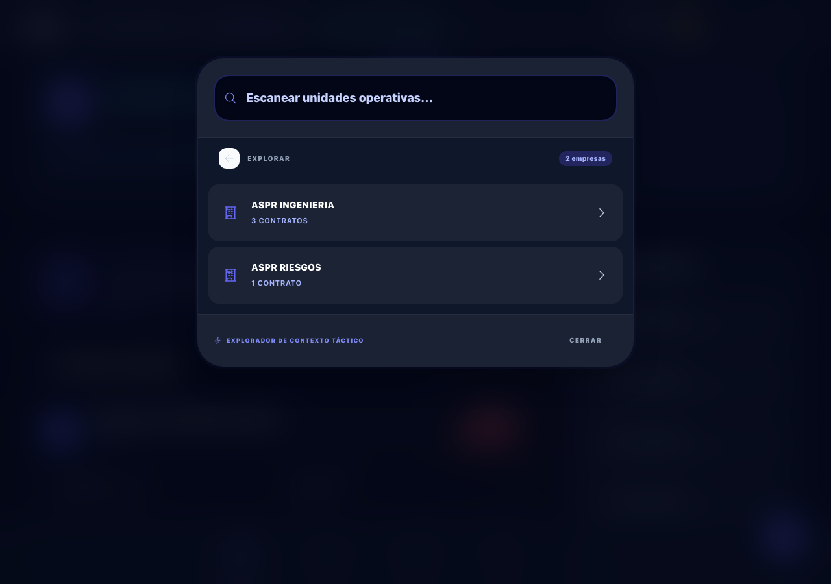Image resolution: width=831 pixels, height=584 pixels.
Task: Select the ASPR RIESGOS result row
Action: [x=415, y=275]
